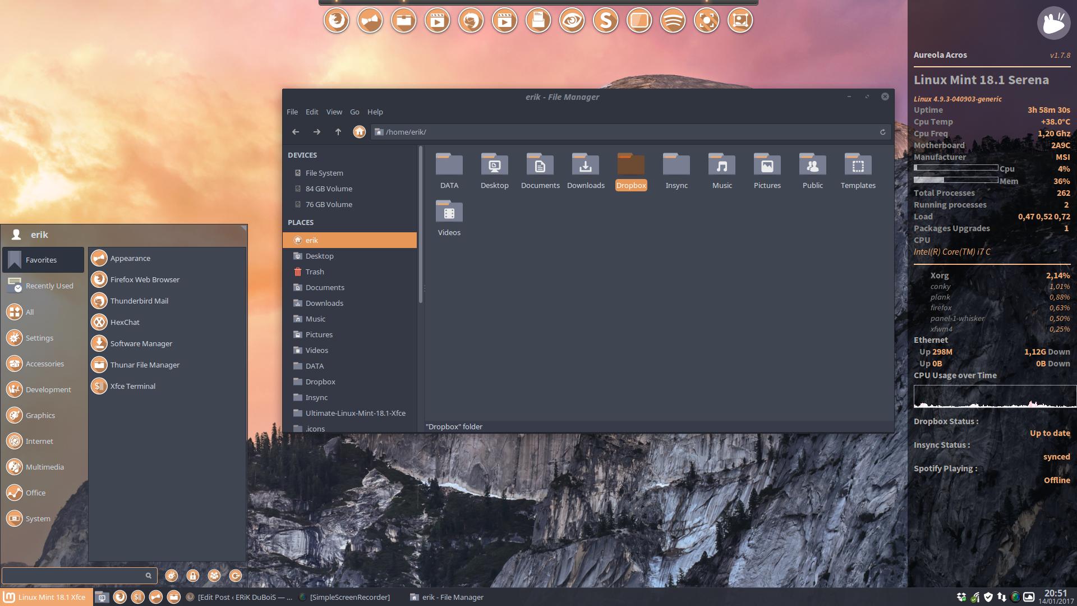The image size is (1077, 606).
Task: Click the lock screen icon in menu
Action: pos(192,576)
